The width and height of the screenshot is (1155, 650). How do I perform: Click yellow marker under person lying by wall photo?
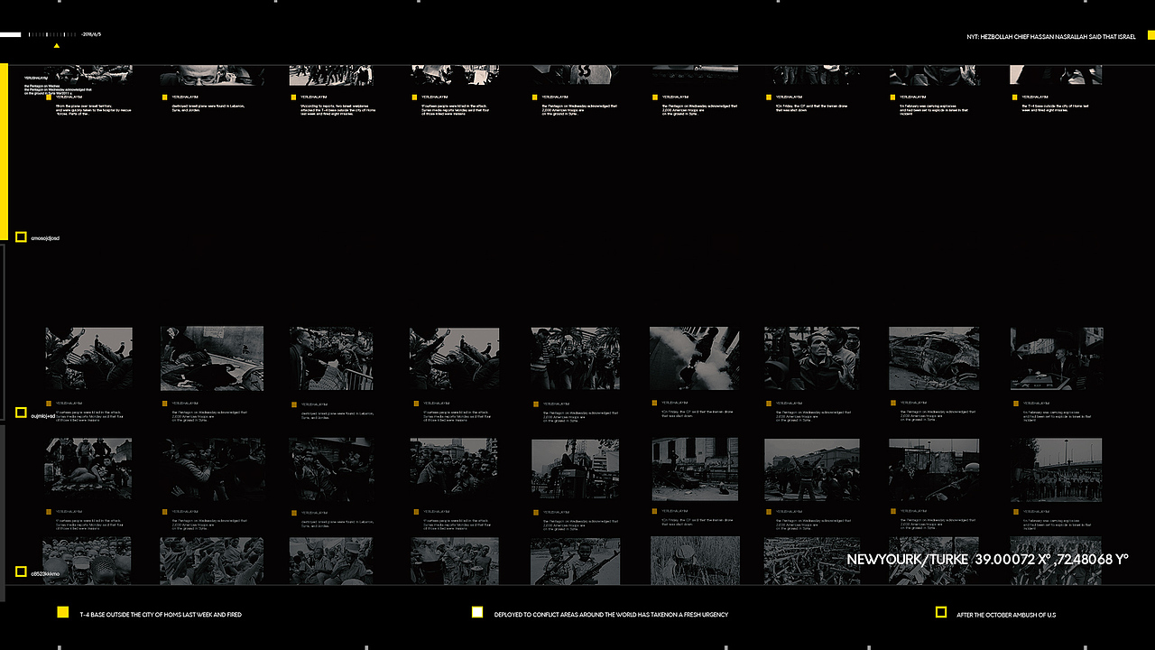(166, 403)
